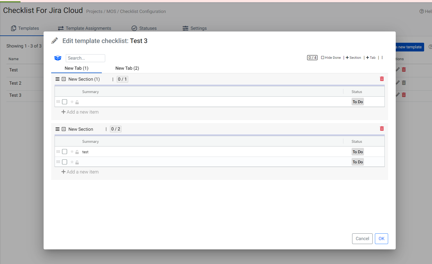The image size is (432, 264).
Task: Delete New Section (1) with trash icon
Action: [x=382, y=79]
